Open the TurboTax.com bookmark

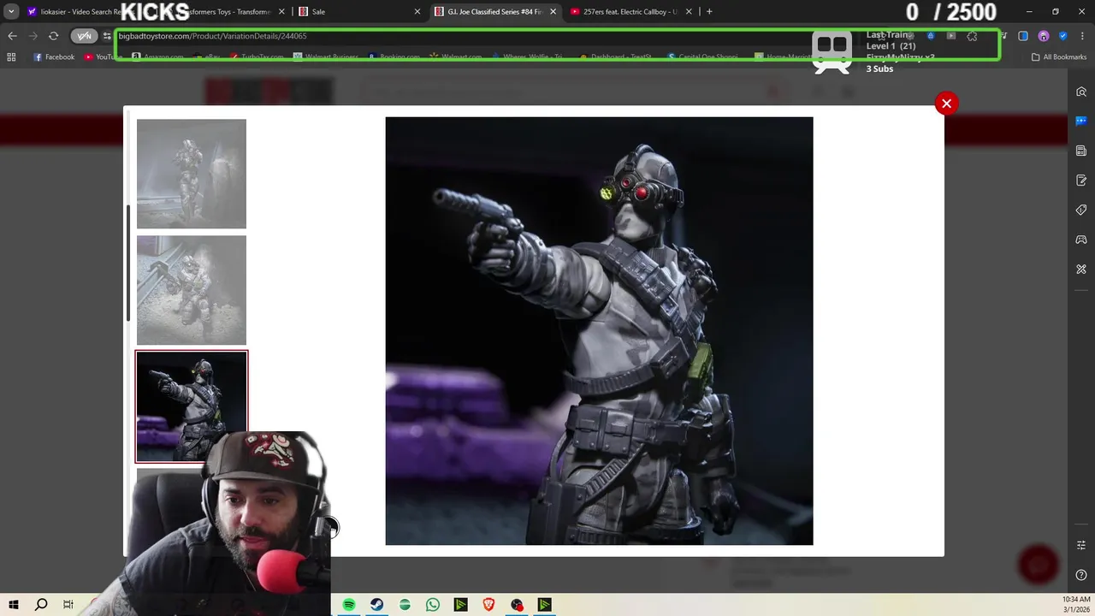[x=257, y=57]
